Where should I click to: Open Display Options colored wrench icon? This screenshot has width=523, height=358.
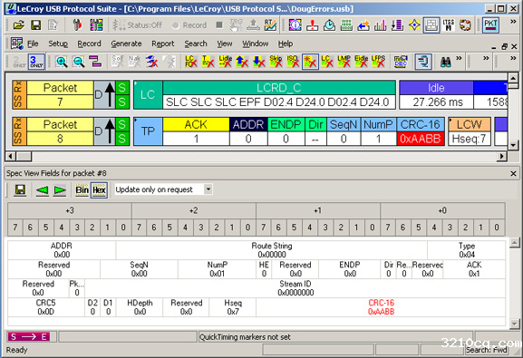coord(96,25)
